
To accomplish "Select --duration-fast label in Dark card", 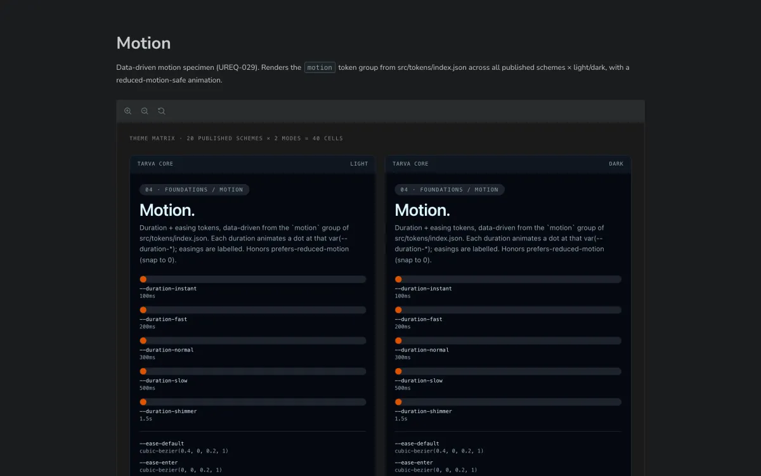I will tap(419, 319).
